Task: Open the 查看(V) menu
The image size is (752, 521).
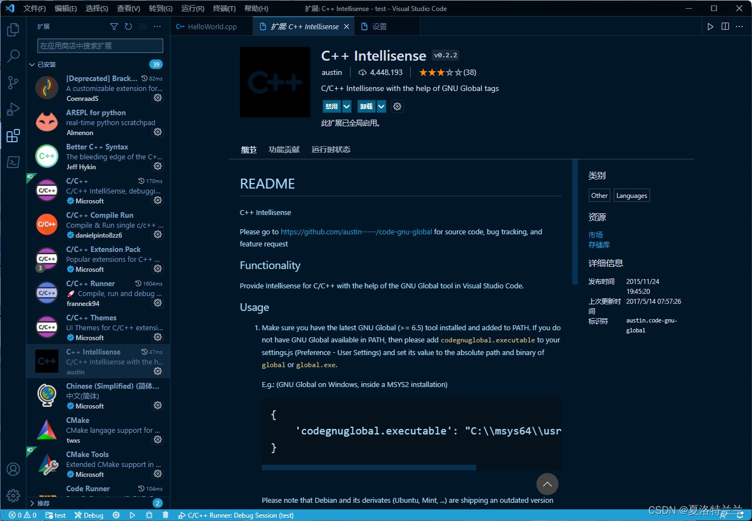Action: (x=128, y=8)
